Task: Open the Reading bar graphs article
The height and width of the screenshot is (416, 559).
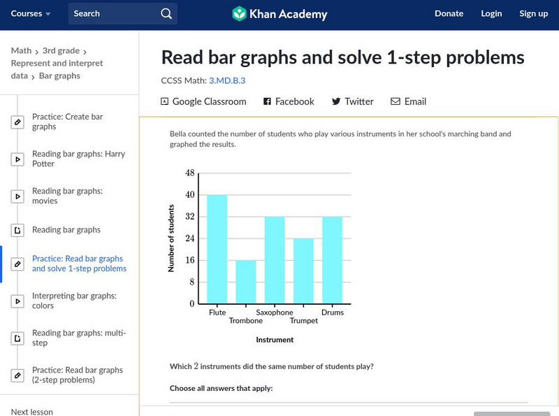Action: 66,230
